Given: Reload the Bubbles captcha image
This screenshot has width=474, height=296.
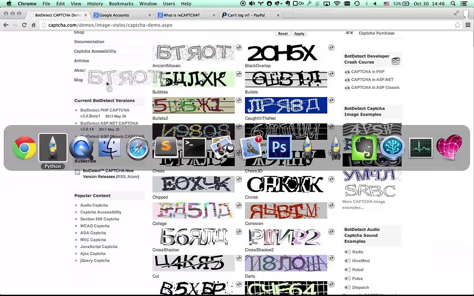Looking at the screenshot, I should (x=239, y=74).
